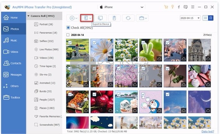This screenshot has width=220, height=134.
Task: Click the refresh arrows icon
Action: pyautogui.click(x=128, y=18)
